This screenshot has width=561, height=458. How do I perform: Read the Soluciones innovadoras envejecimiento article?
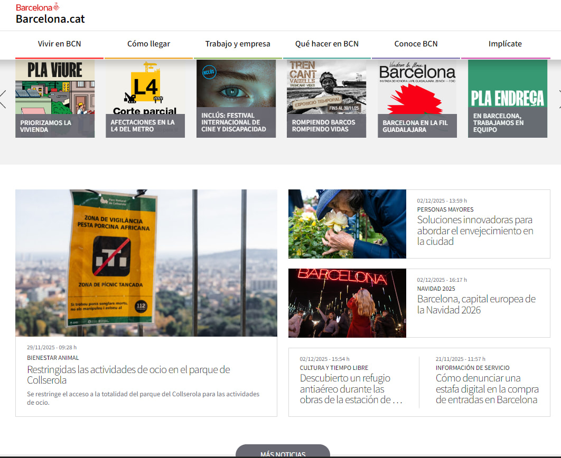tap(475, 231)
